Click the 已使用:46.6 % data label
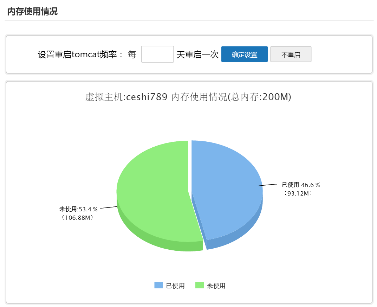Image resolution: width=377 pixels, height=307 pixels. tap(301, 185)
